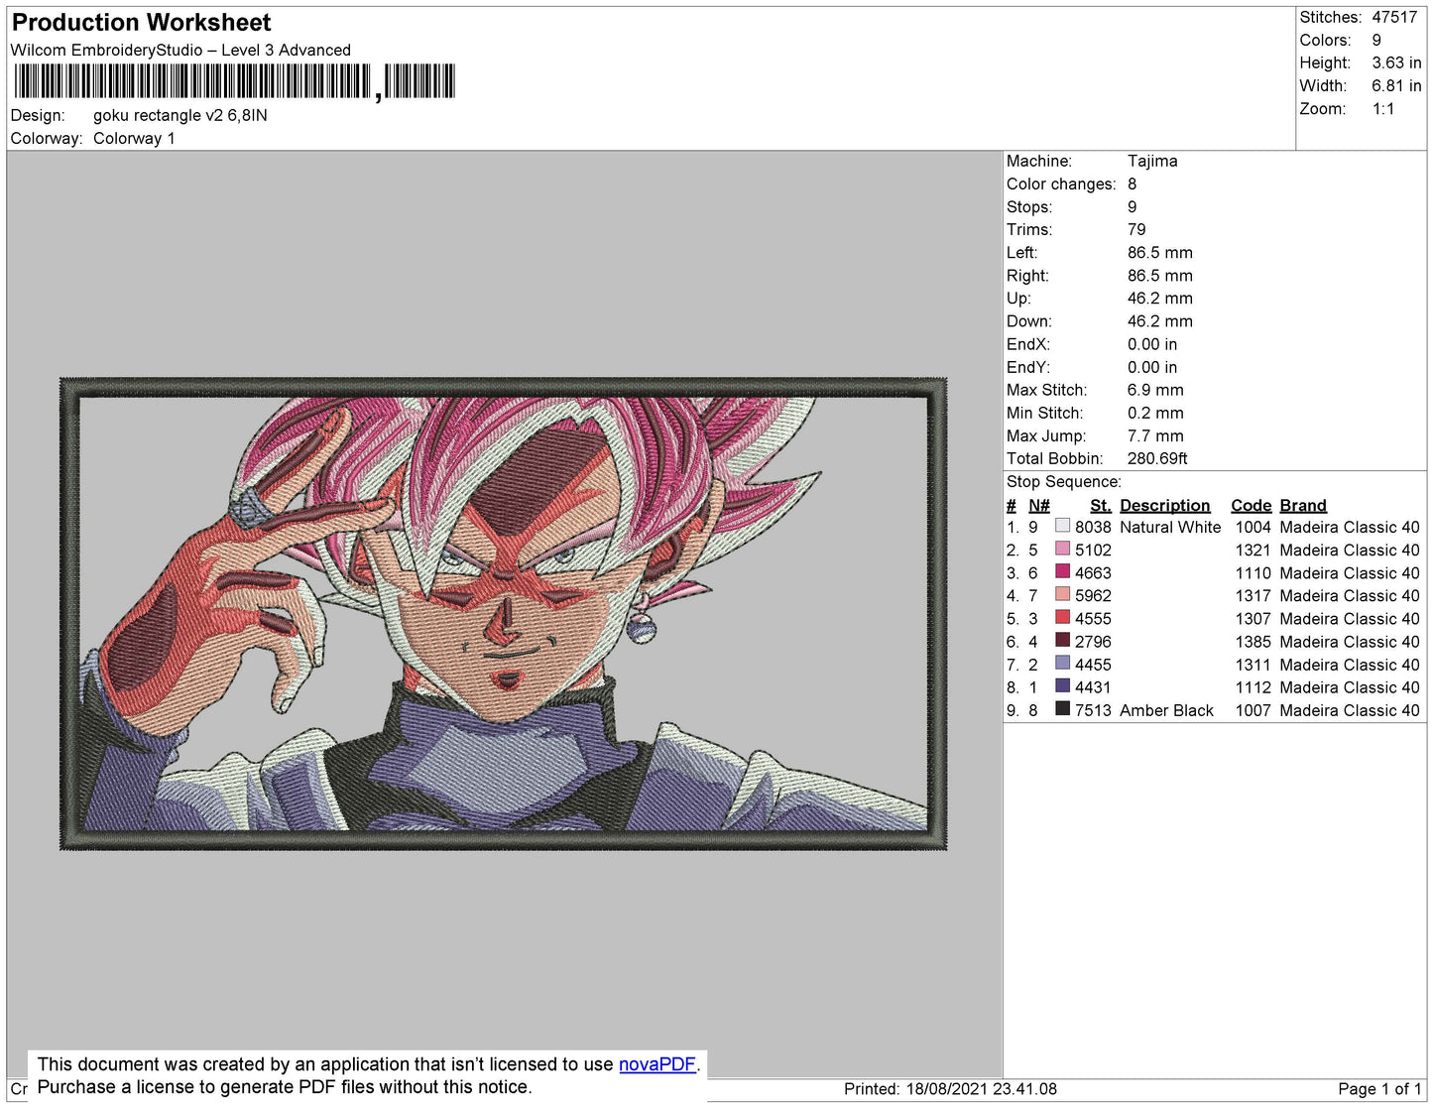Select the maroon 2796 thread swatch
Image resolution: width=1433 pixels, height=1108 pixels.
point(1062,641)
